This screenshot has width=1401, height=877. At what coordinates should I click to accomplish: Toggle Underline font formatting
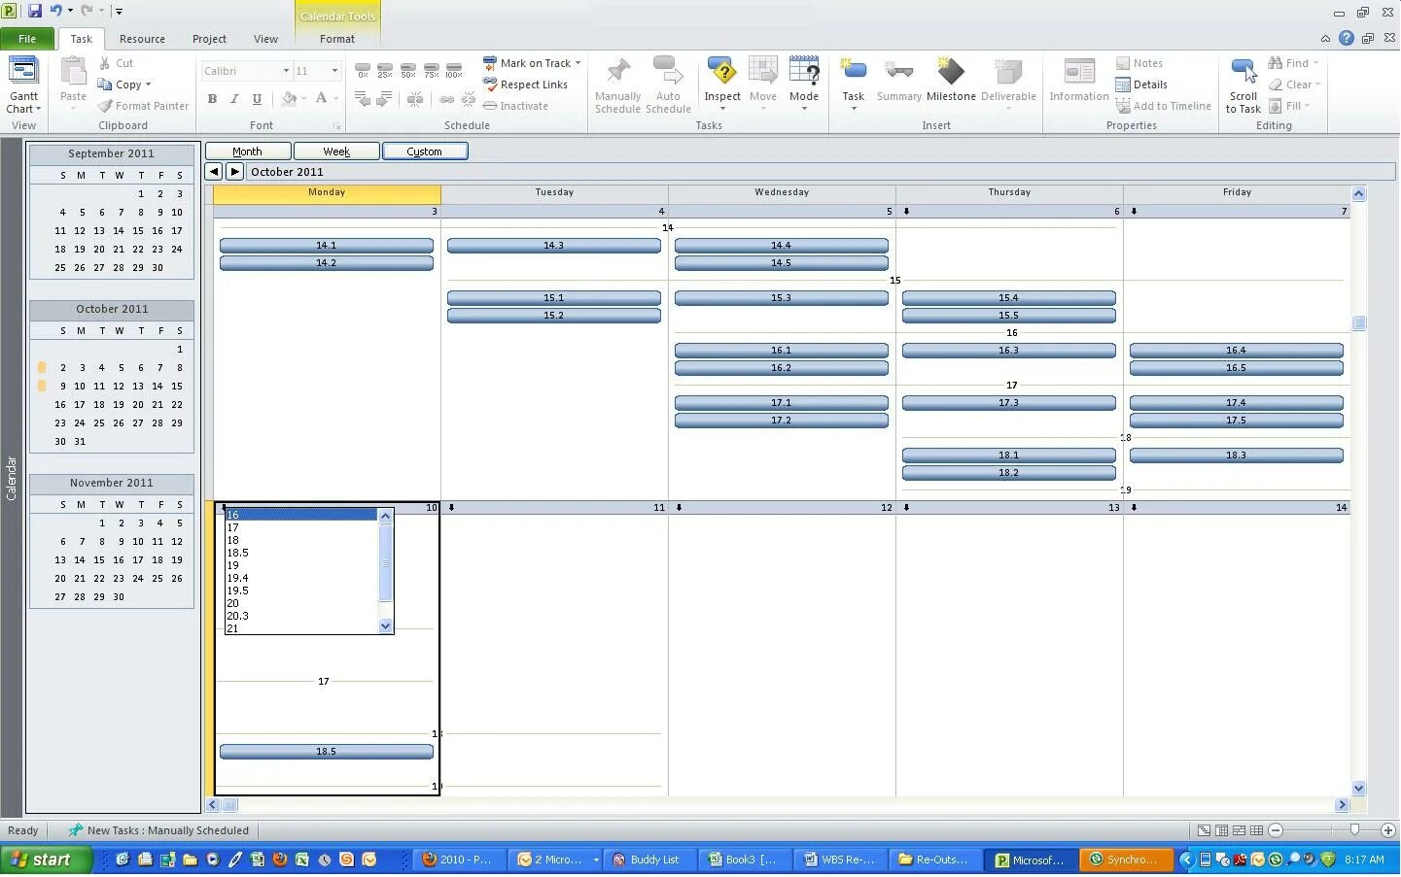click(257, 98)
